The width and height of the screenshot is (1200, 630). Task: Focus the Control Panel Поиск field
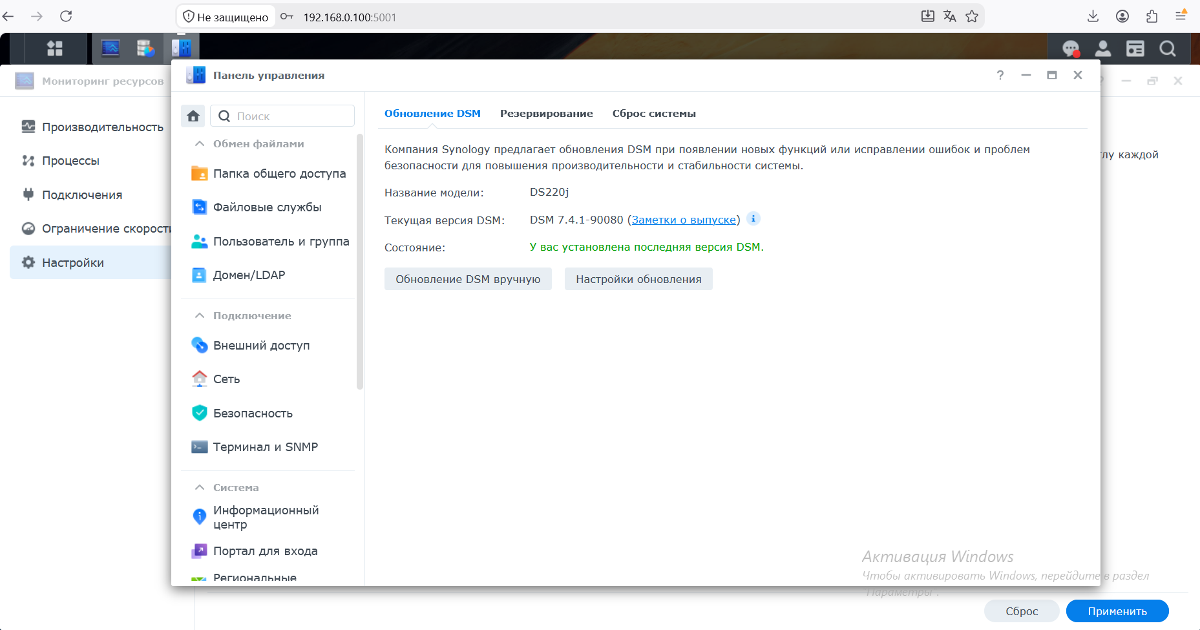pos(282,116)
